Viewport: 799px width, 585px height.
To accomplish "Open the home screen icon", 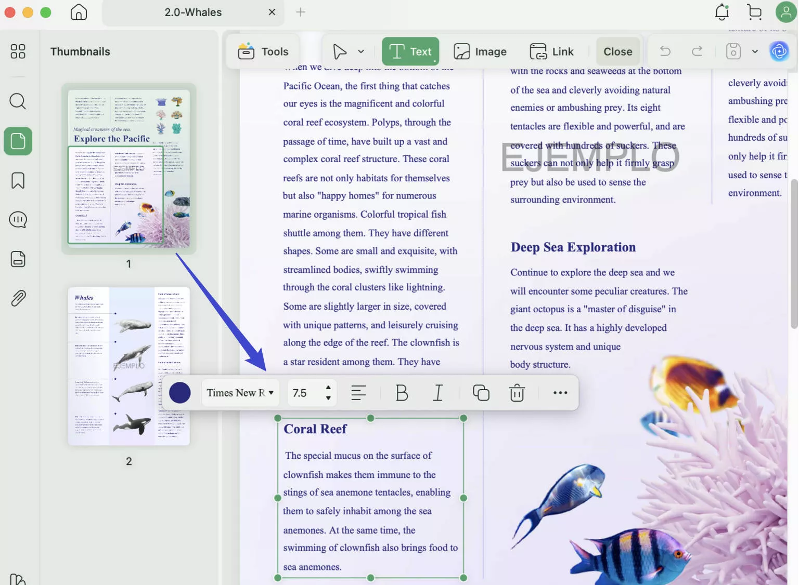I will click(79, 12).
